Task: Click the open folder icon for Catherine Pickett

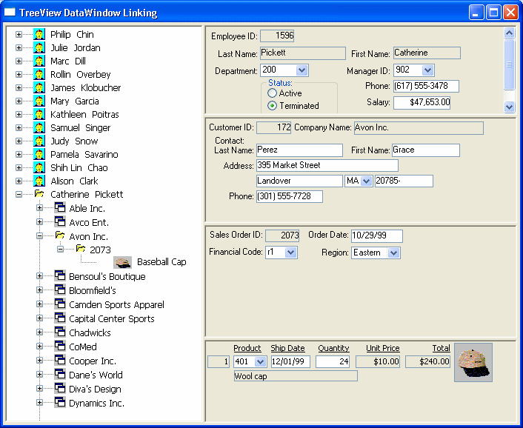Action: coord(39,195)
